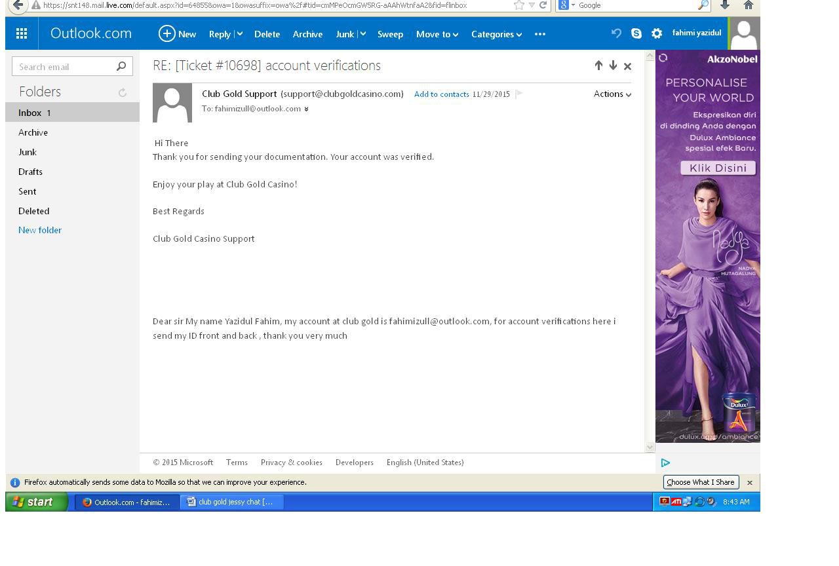Open Skype messaging icon

pos(636,33)
